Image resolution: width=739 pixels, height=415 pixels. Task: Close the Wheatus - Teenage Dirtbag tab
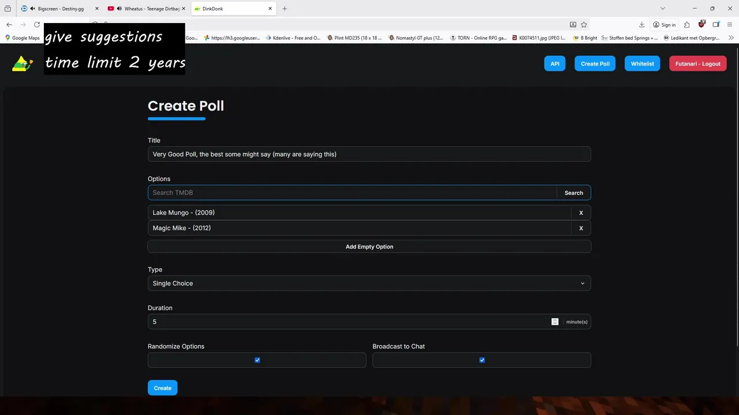point(184,9)
